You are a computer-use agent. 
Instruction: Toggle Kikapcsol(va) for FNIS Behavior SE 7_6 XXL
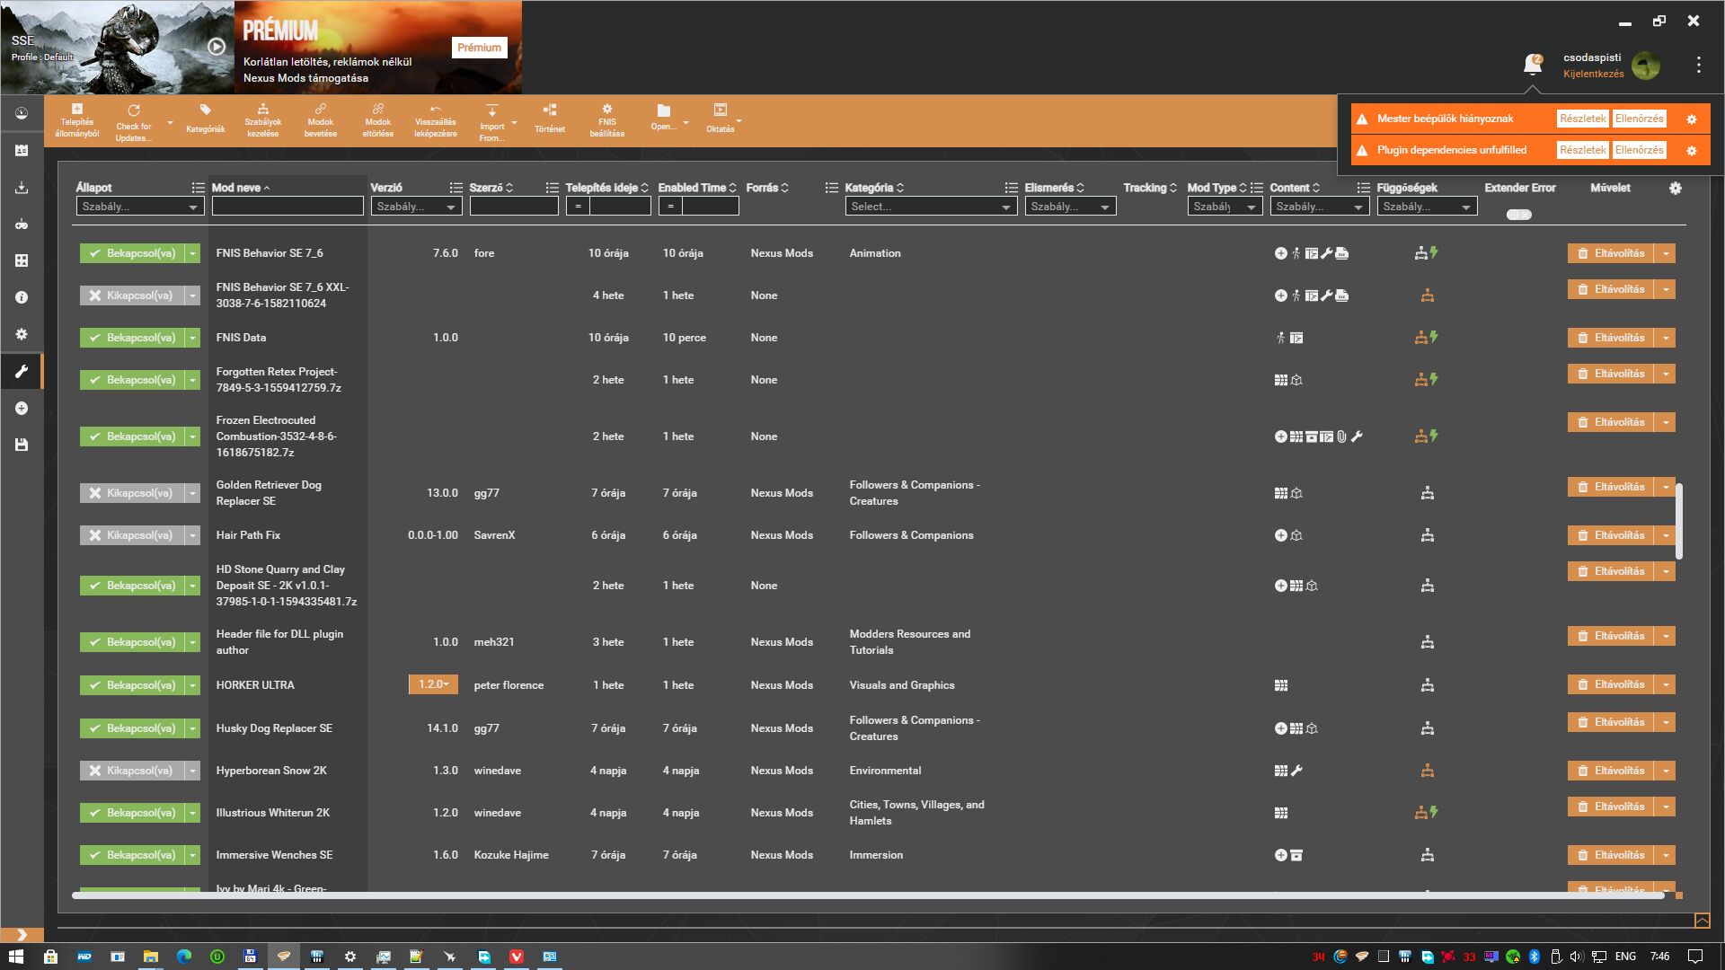tap(132, 295)
